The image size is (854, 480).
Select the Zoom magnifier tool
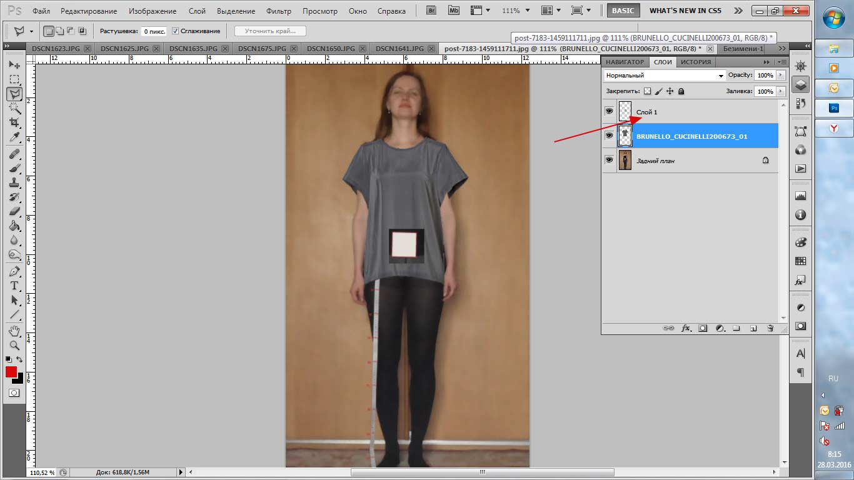pyautogui.click(x=14, y=345)
